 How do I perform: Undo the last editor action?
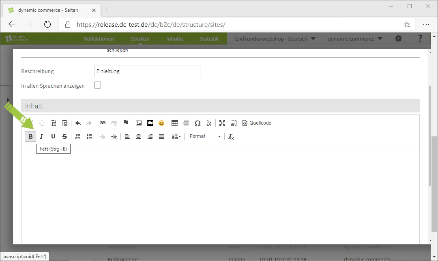pos(78,123)
